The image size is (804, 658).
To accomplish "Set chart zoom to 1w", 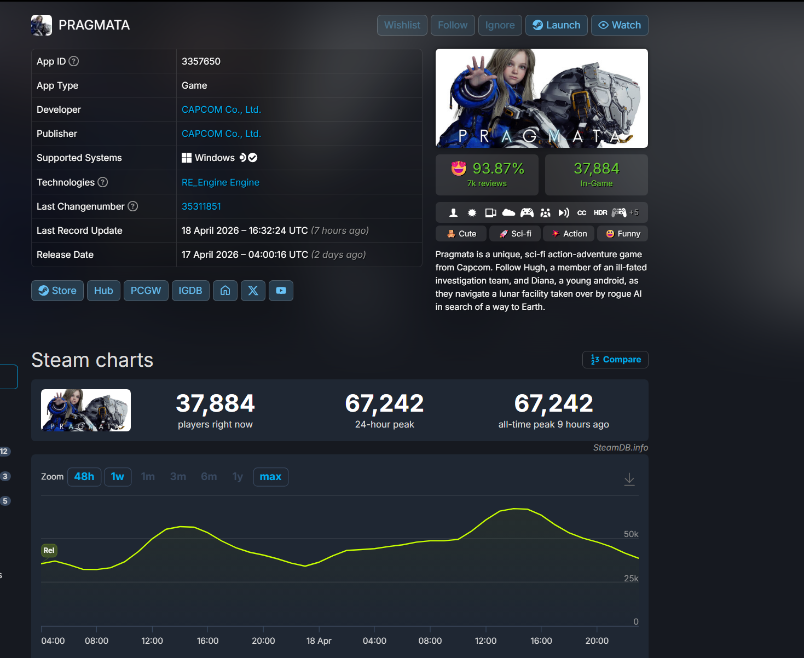I will pos(118,477).
